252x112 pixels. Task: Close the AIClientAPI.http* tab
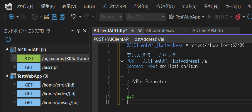click(x=140, y=31)
